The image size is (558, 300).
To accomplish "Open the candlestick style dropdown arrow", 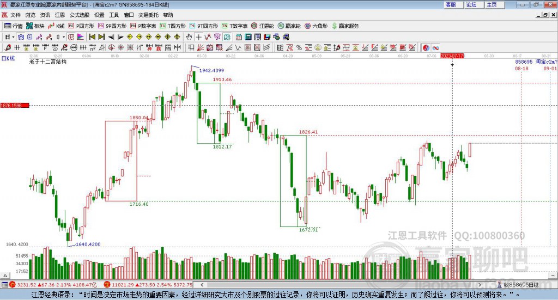I will coord(64,37).
